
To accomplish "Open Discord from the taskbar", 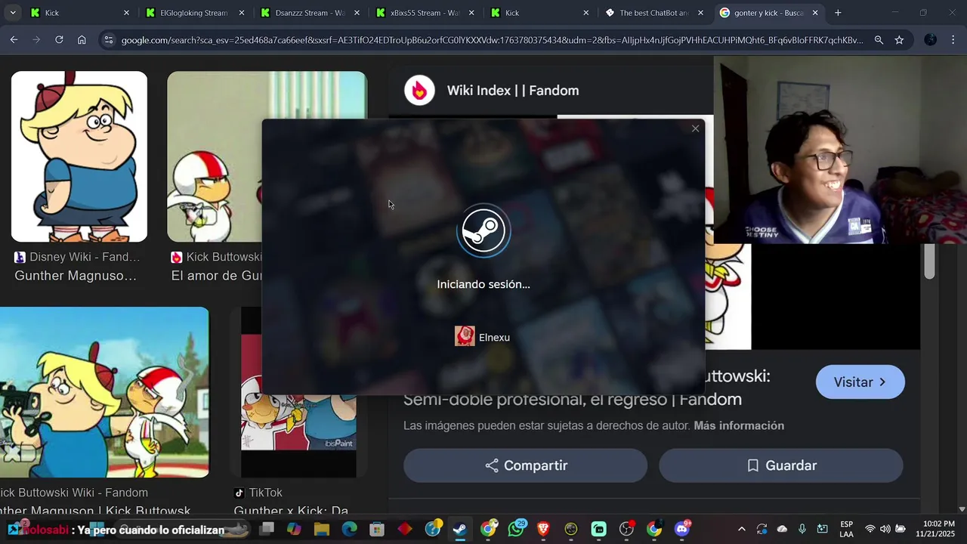I will click(682, 529).
